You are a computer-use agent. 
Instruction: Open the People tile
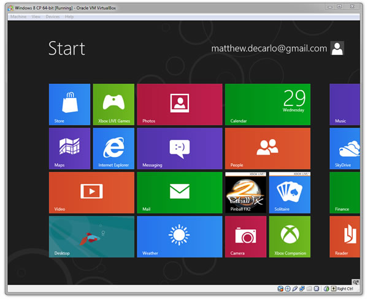267,148
